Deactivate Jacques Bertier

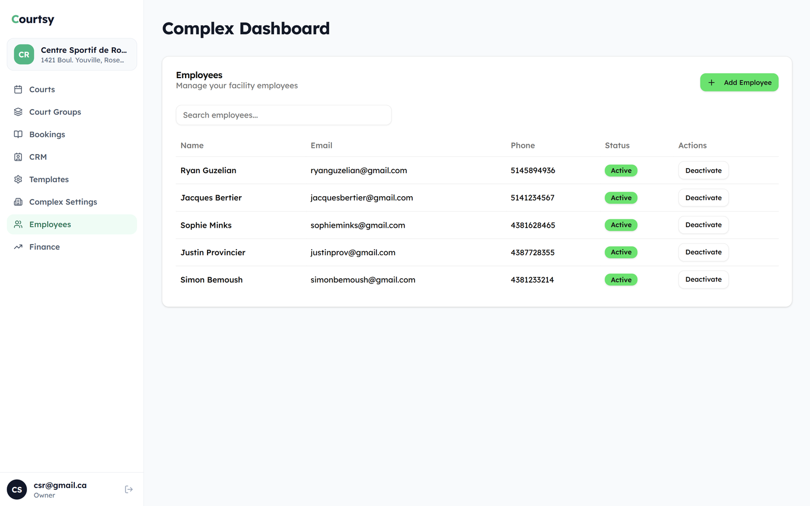[703, 198]
